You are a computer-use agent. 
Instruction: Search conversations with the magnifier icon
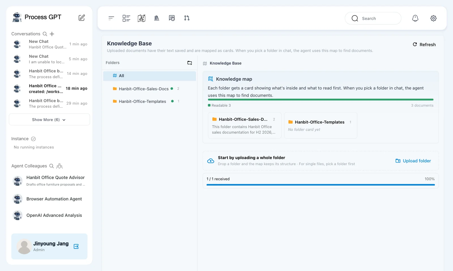45,34
